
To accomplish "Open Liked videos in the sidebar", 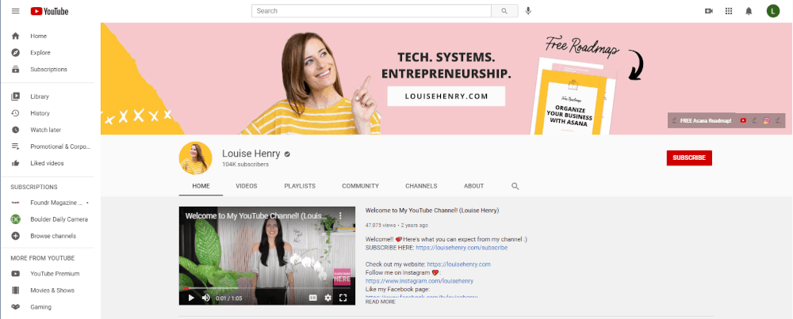I will 47,163.
